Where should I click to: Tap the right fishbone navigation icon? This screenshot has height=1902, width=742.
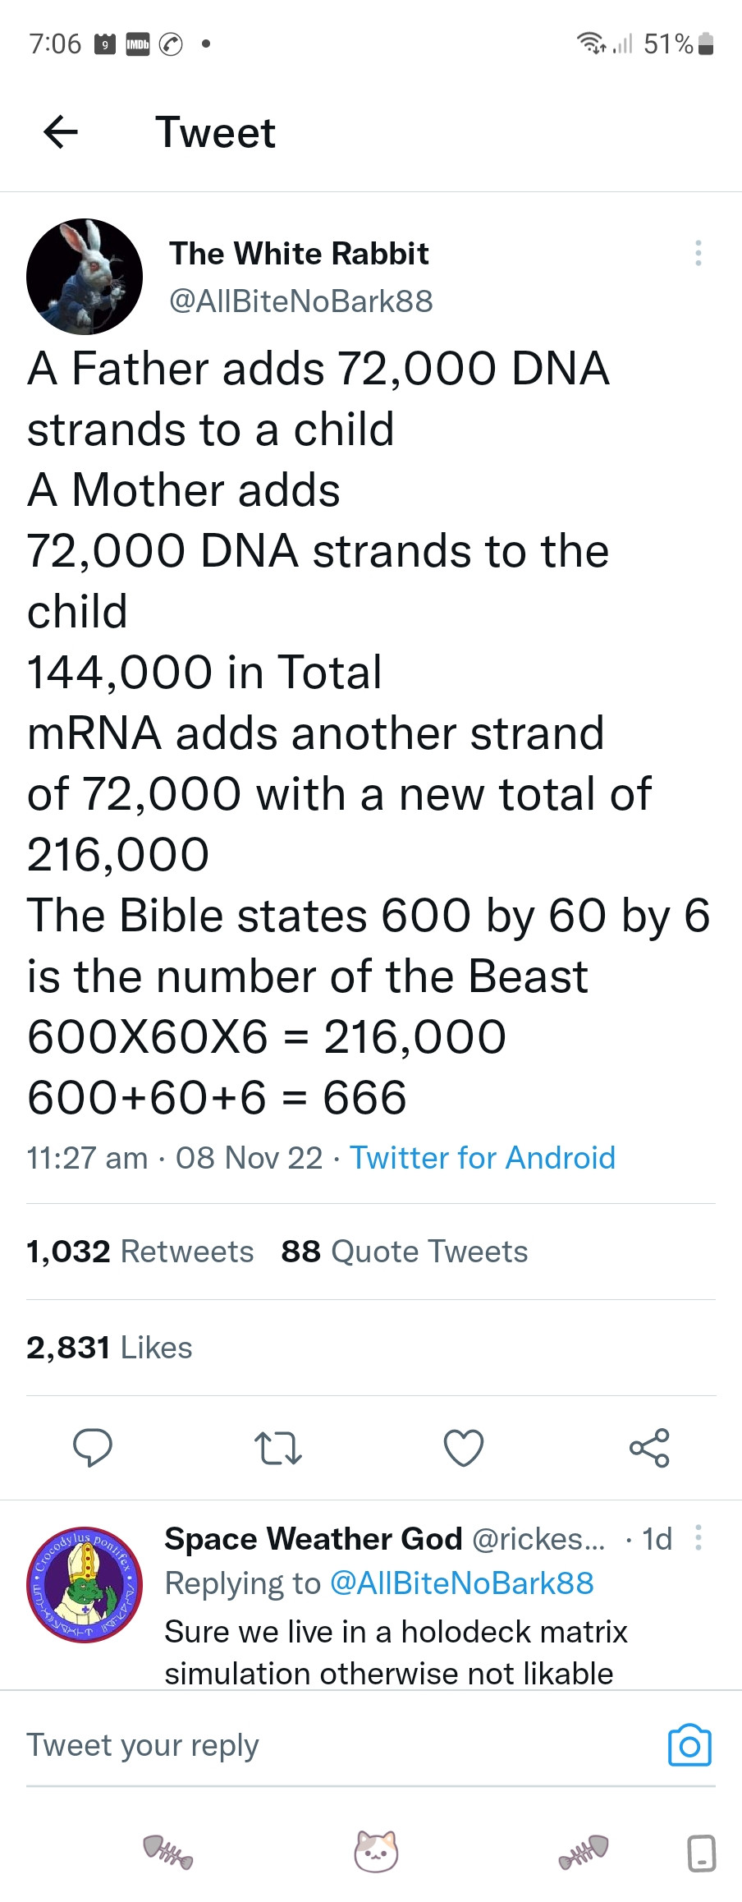tap(584, 1852)
